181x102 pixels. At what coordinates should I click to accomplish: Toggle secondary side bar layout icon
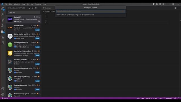tap(160, 4)
